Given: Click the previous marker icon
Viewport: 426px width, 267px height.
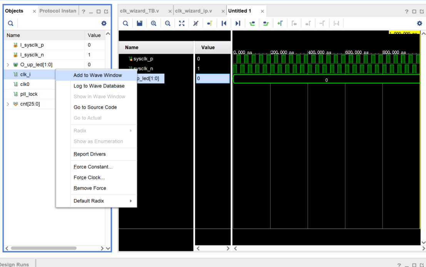Looking at the screenshot, I should 294,23.
